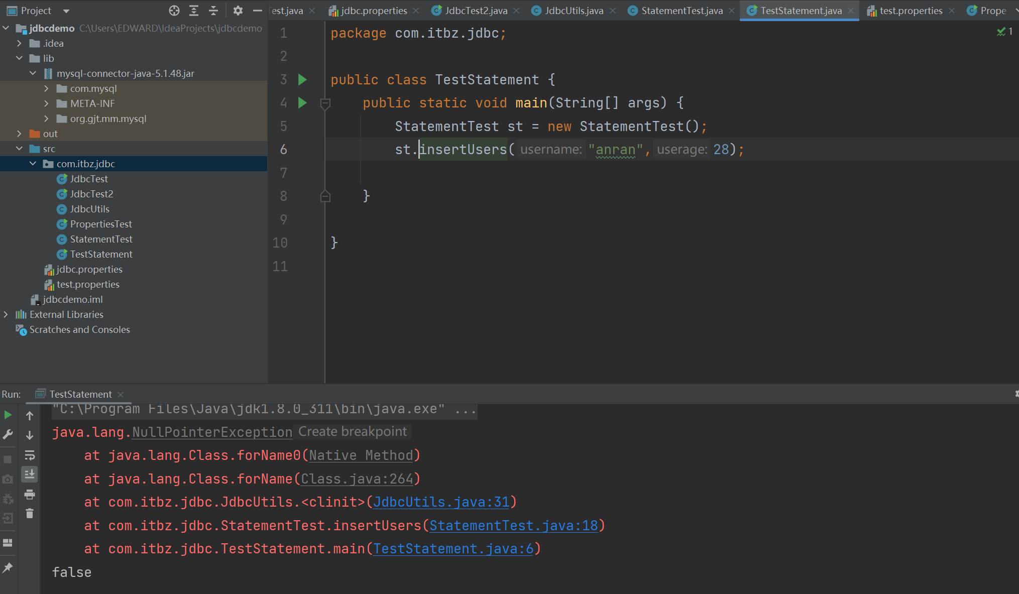Switch to test.properties tab
The height and width of the screenshot is (594, 1019).
910,11
